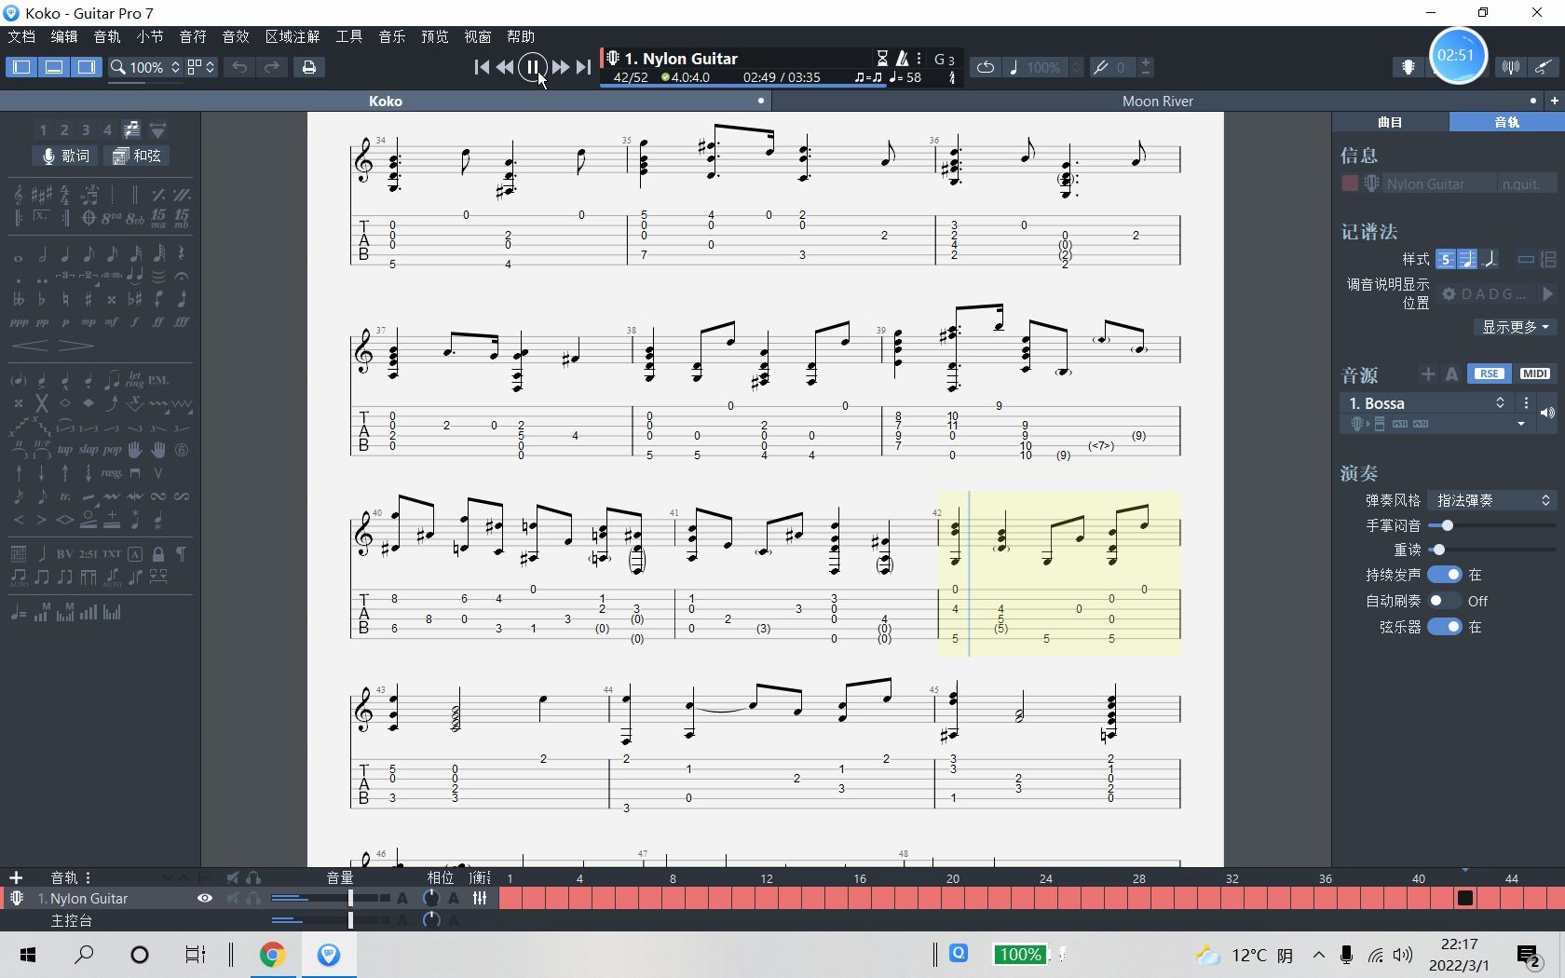Switch to the Moon River file tab
This screenshot has height=978, width=1565.
point(1157,101)
